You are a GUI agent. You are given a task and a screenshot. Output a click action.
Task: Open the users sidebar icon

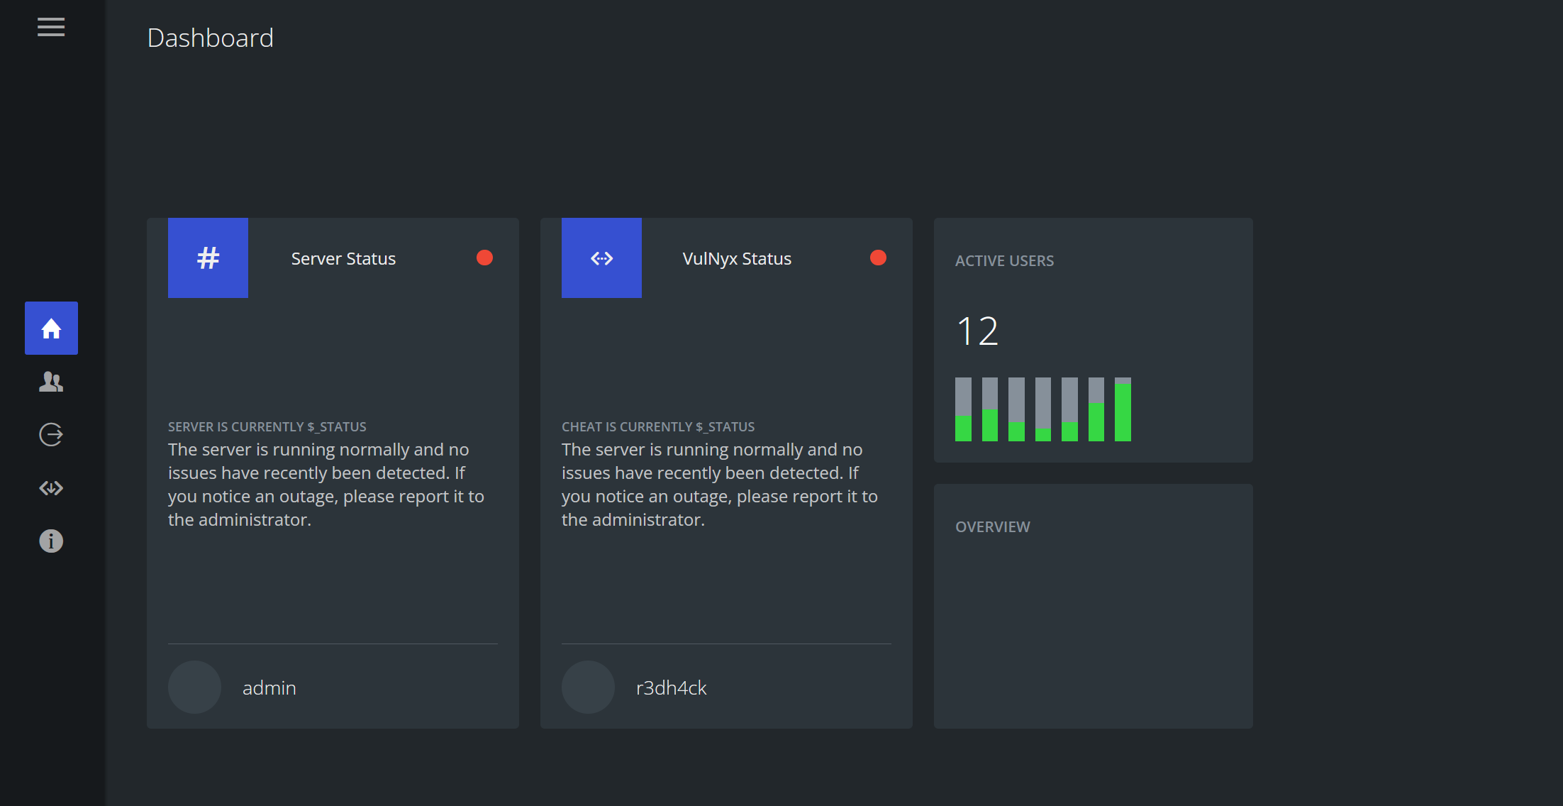pos(51,382)
